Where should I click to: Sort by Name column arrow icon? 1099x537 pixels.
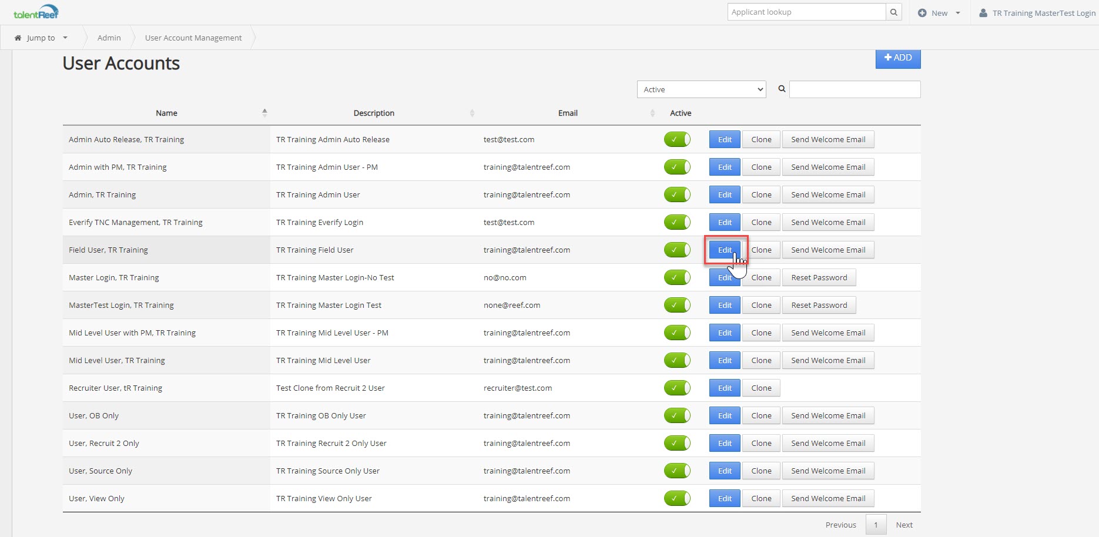pyautogui.click(x=264, y=113)
